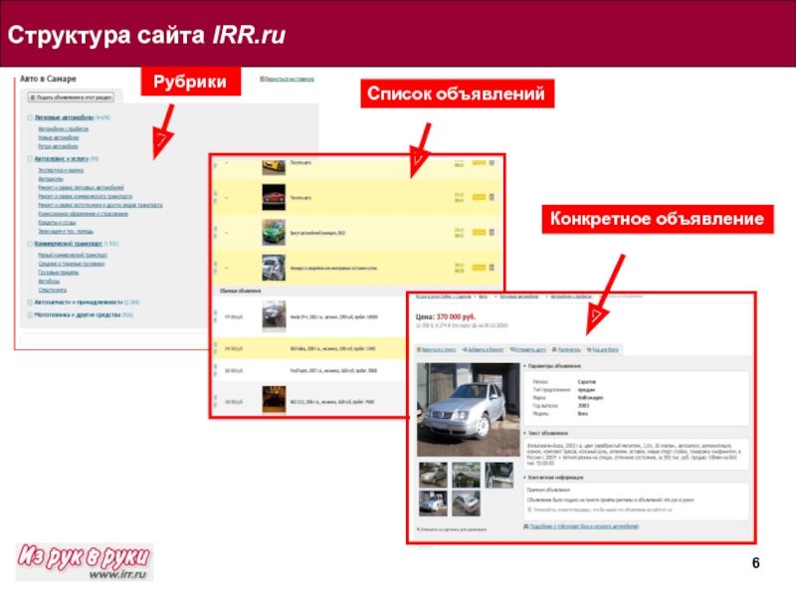Screen dimensions: 796x597
Task: Open the Кредиты и ссуды subcategory
Action: 58,223
